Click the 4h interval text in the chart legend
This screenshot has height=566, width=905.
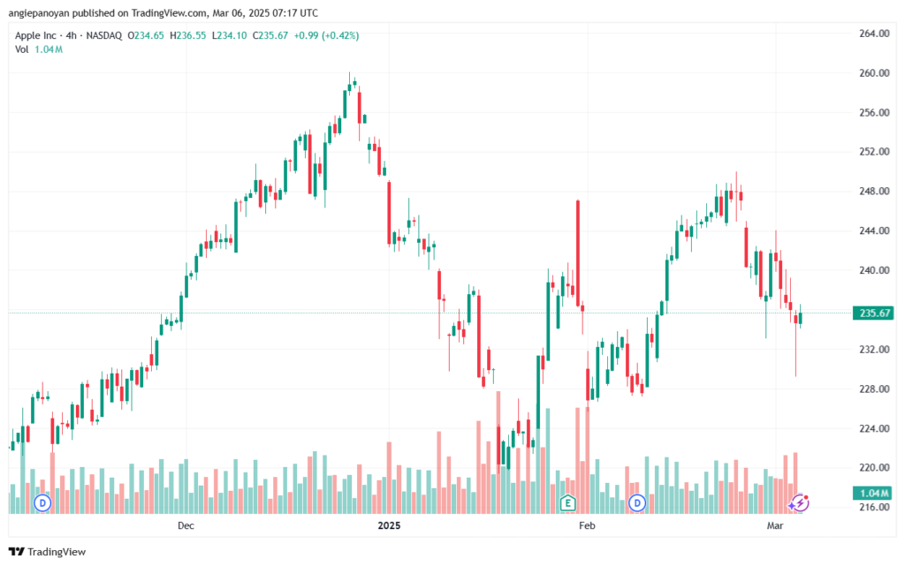click(71, 35)
